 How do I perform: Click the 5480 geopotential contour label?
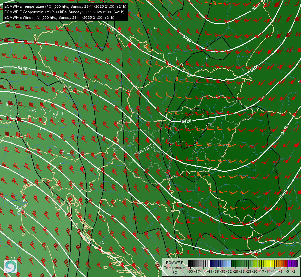point(256,252)
